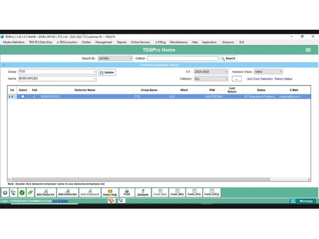Click the round settings icon in bottom toolbar
Screen dimensions: 319x239
coord(5,192)
